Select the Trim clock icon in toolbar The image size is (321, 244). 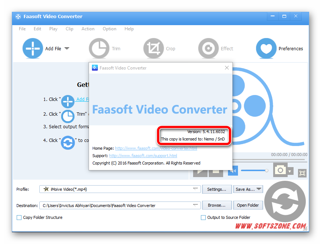tap(99, 48)
